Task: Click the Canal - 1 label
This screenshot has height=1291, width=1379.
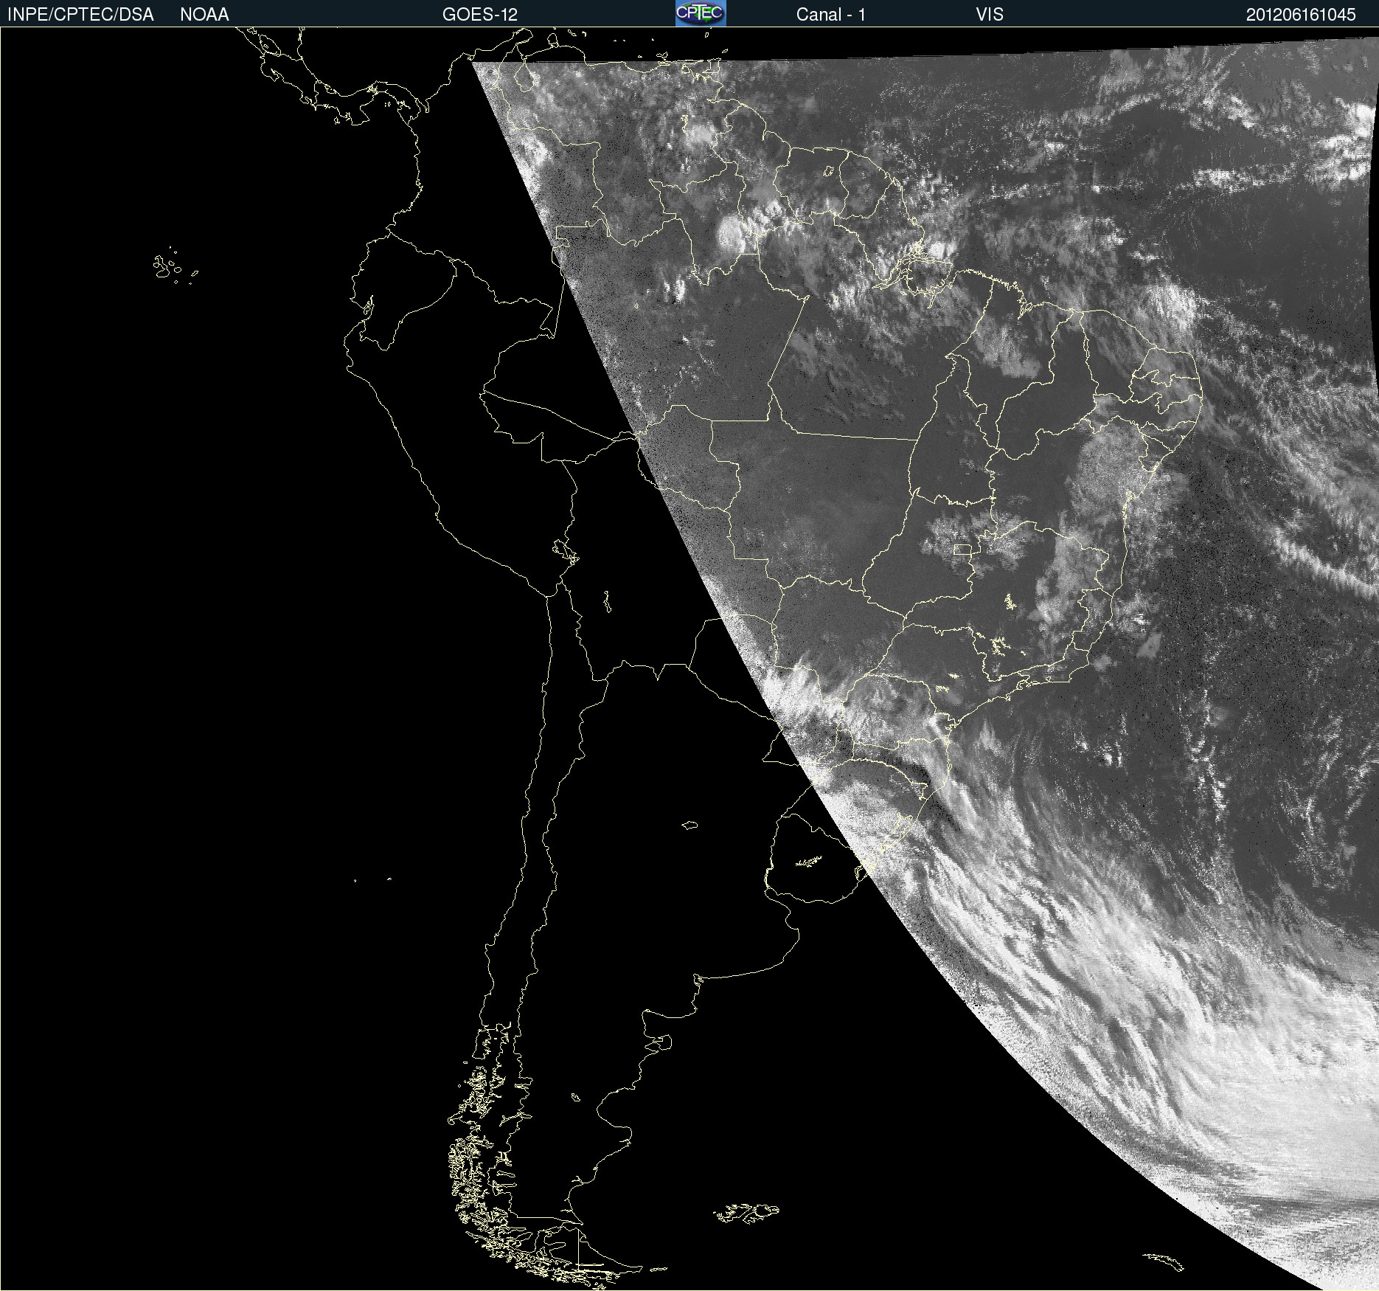Action: point(830,15)
